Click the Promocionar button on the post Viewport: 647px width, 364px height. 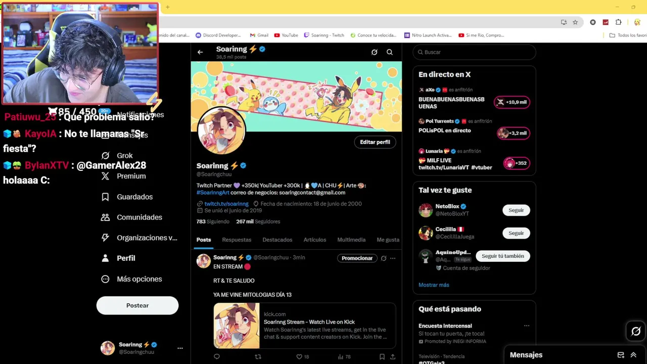[x=357, y=258]
